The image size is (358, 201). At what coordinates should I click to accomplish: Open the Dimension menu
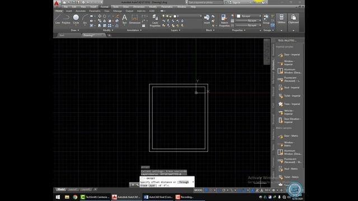tap(139, 7)
